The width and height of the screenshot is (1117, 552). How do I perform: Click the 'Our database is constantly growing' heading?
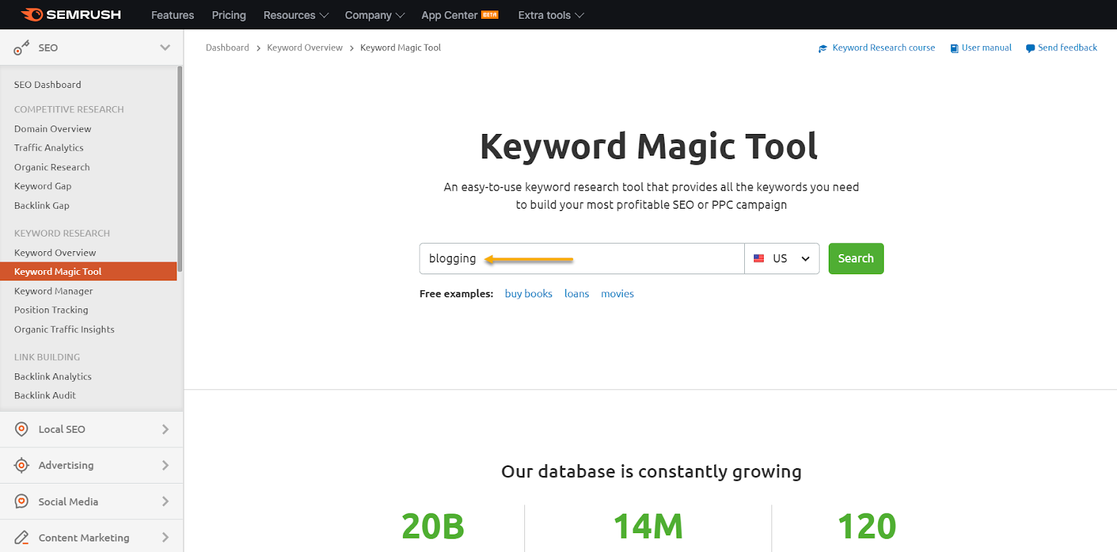pos(651,472)
